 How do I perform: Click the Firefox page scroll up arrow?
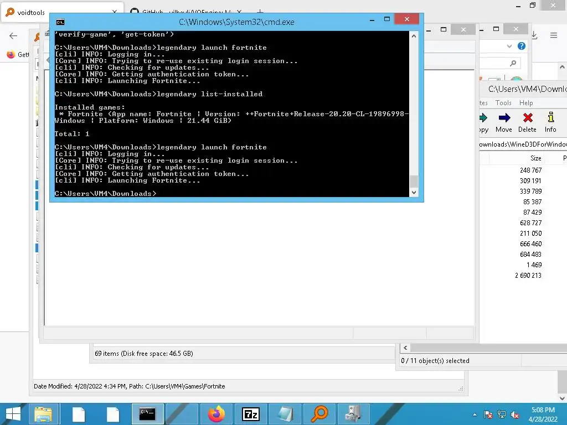[x=562, y=67]
